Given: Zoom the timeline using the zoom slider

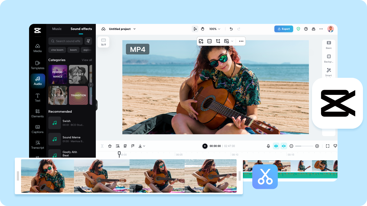Looking at the screenshot, I should (304, 146).
